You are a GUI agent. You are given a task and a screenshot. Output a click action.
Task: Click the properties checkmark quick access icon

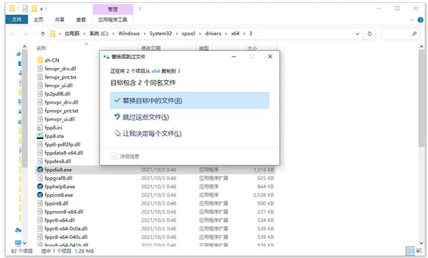pos(25,9)
